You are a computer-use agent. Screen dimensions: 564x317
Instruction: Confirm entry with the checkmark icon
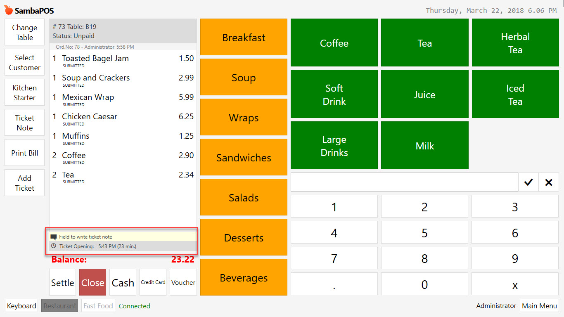click(x=528, y=182)
